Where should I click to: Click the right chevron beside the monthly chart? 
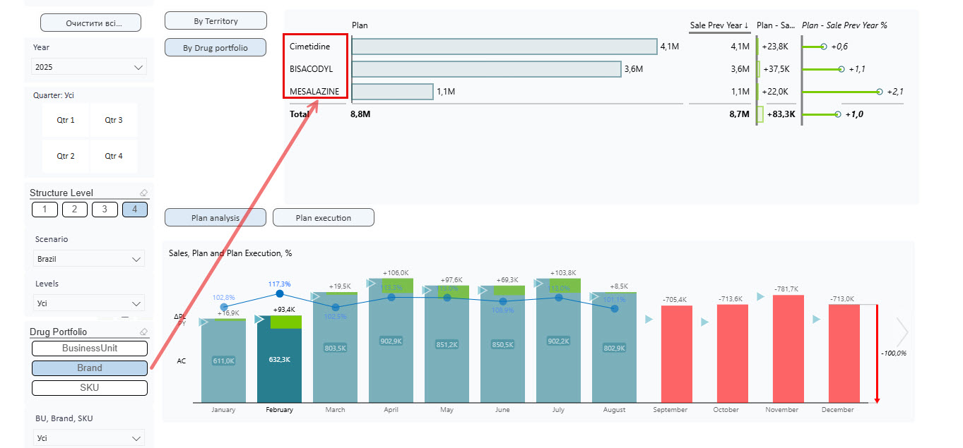click(x=902, y=332)
